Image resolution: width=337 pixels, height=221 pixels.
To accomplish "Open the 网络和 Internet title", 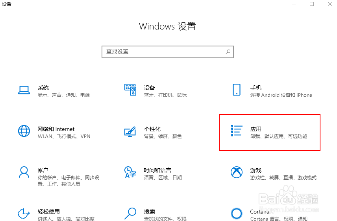I will [x=56, y=129].
